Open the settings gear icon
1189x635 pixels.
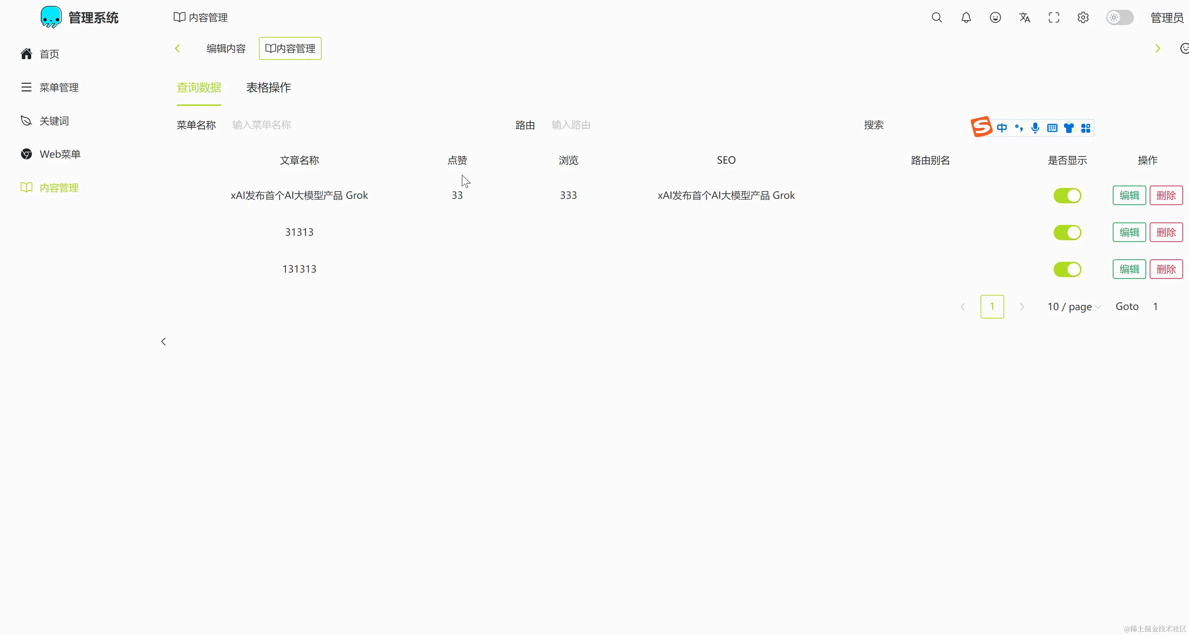click(x=1083, y=17)
